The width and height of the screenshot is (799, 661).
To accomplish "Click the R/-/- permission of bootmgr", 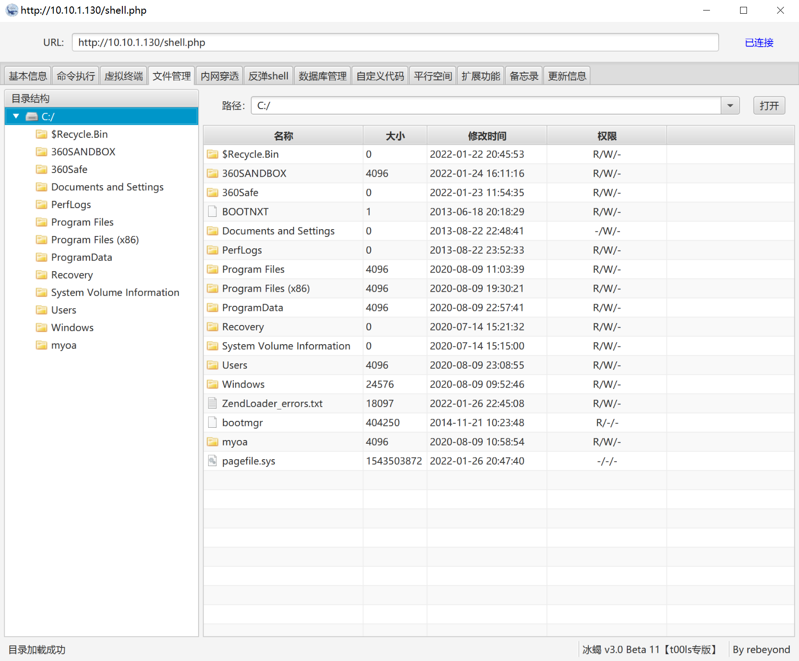I will tap(607, 423).
